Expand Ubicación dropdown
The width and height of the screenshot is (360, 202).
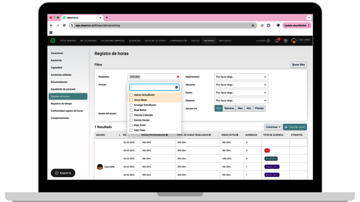click(x=241, y=85)
